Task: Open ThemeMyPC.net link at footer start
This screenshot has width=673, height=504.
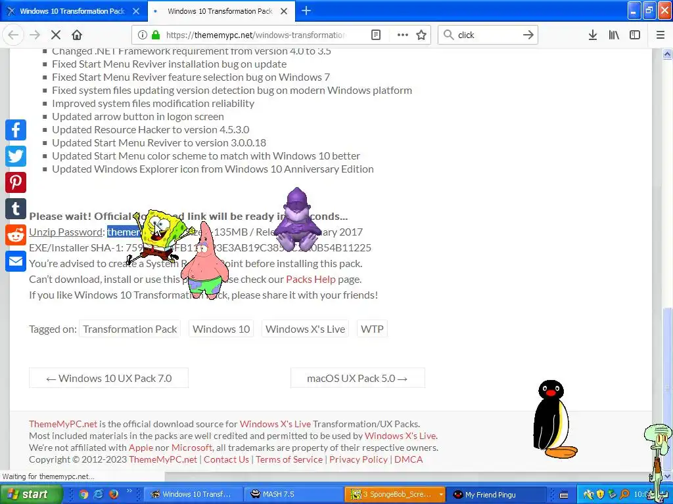Action: [63, 424]
